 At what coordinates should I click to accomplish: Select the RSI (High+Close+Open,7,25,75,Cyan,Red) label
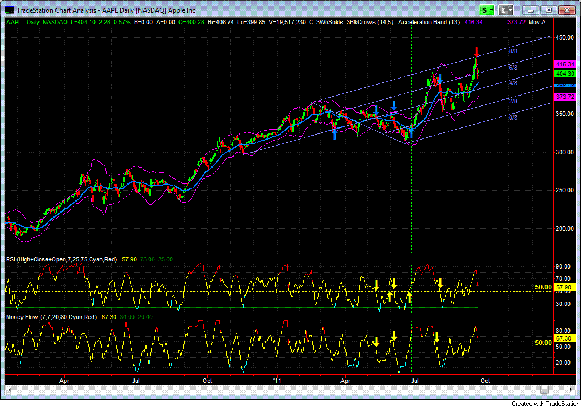point(62,259)
